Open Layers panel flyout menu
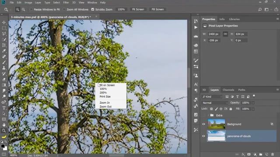 coord(277,89)
